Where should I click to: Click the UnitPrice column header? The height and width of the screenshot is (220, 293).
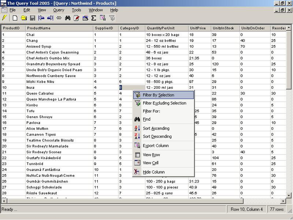[x=198, y=28]
